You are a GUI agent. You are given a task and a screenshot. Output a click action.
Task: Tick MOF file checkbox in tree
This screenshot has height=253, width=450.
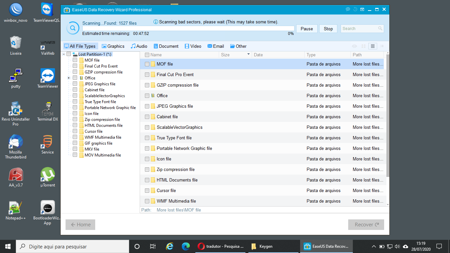coord(75,60)
